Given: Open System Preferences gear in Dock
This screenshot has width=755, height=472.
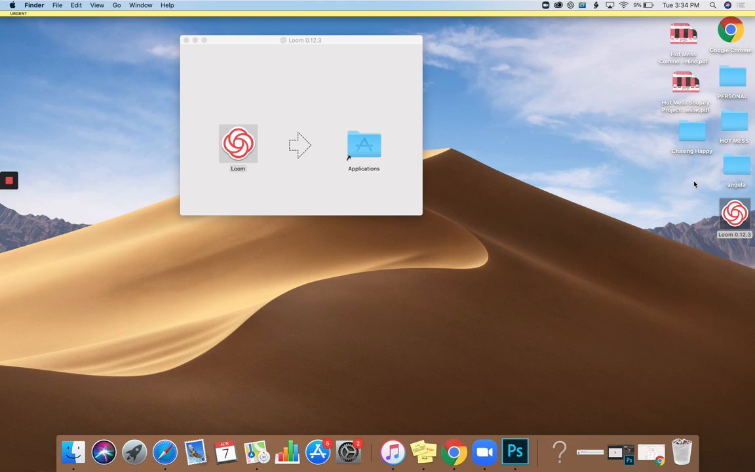Looking at the screenshot, I should click(x=348, y=452).
